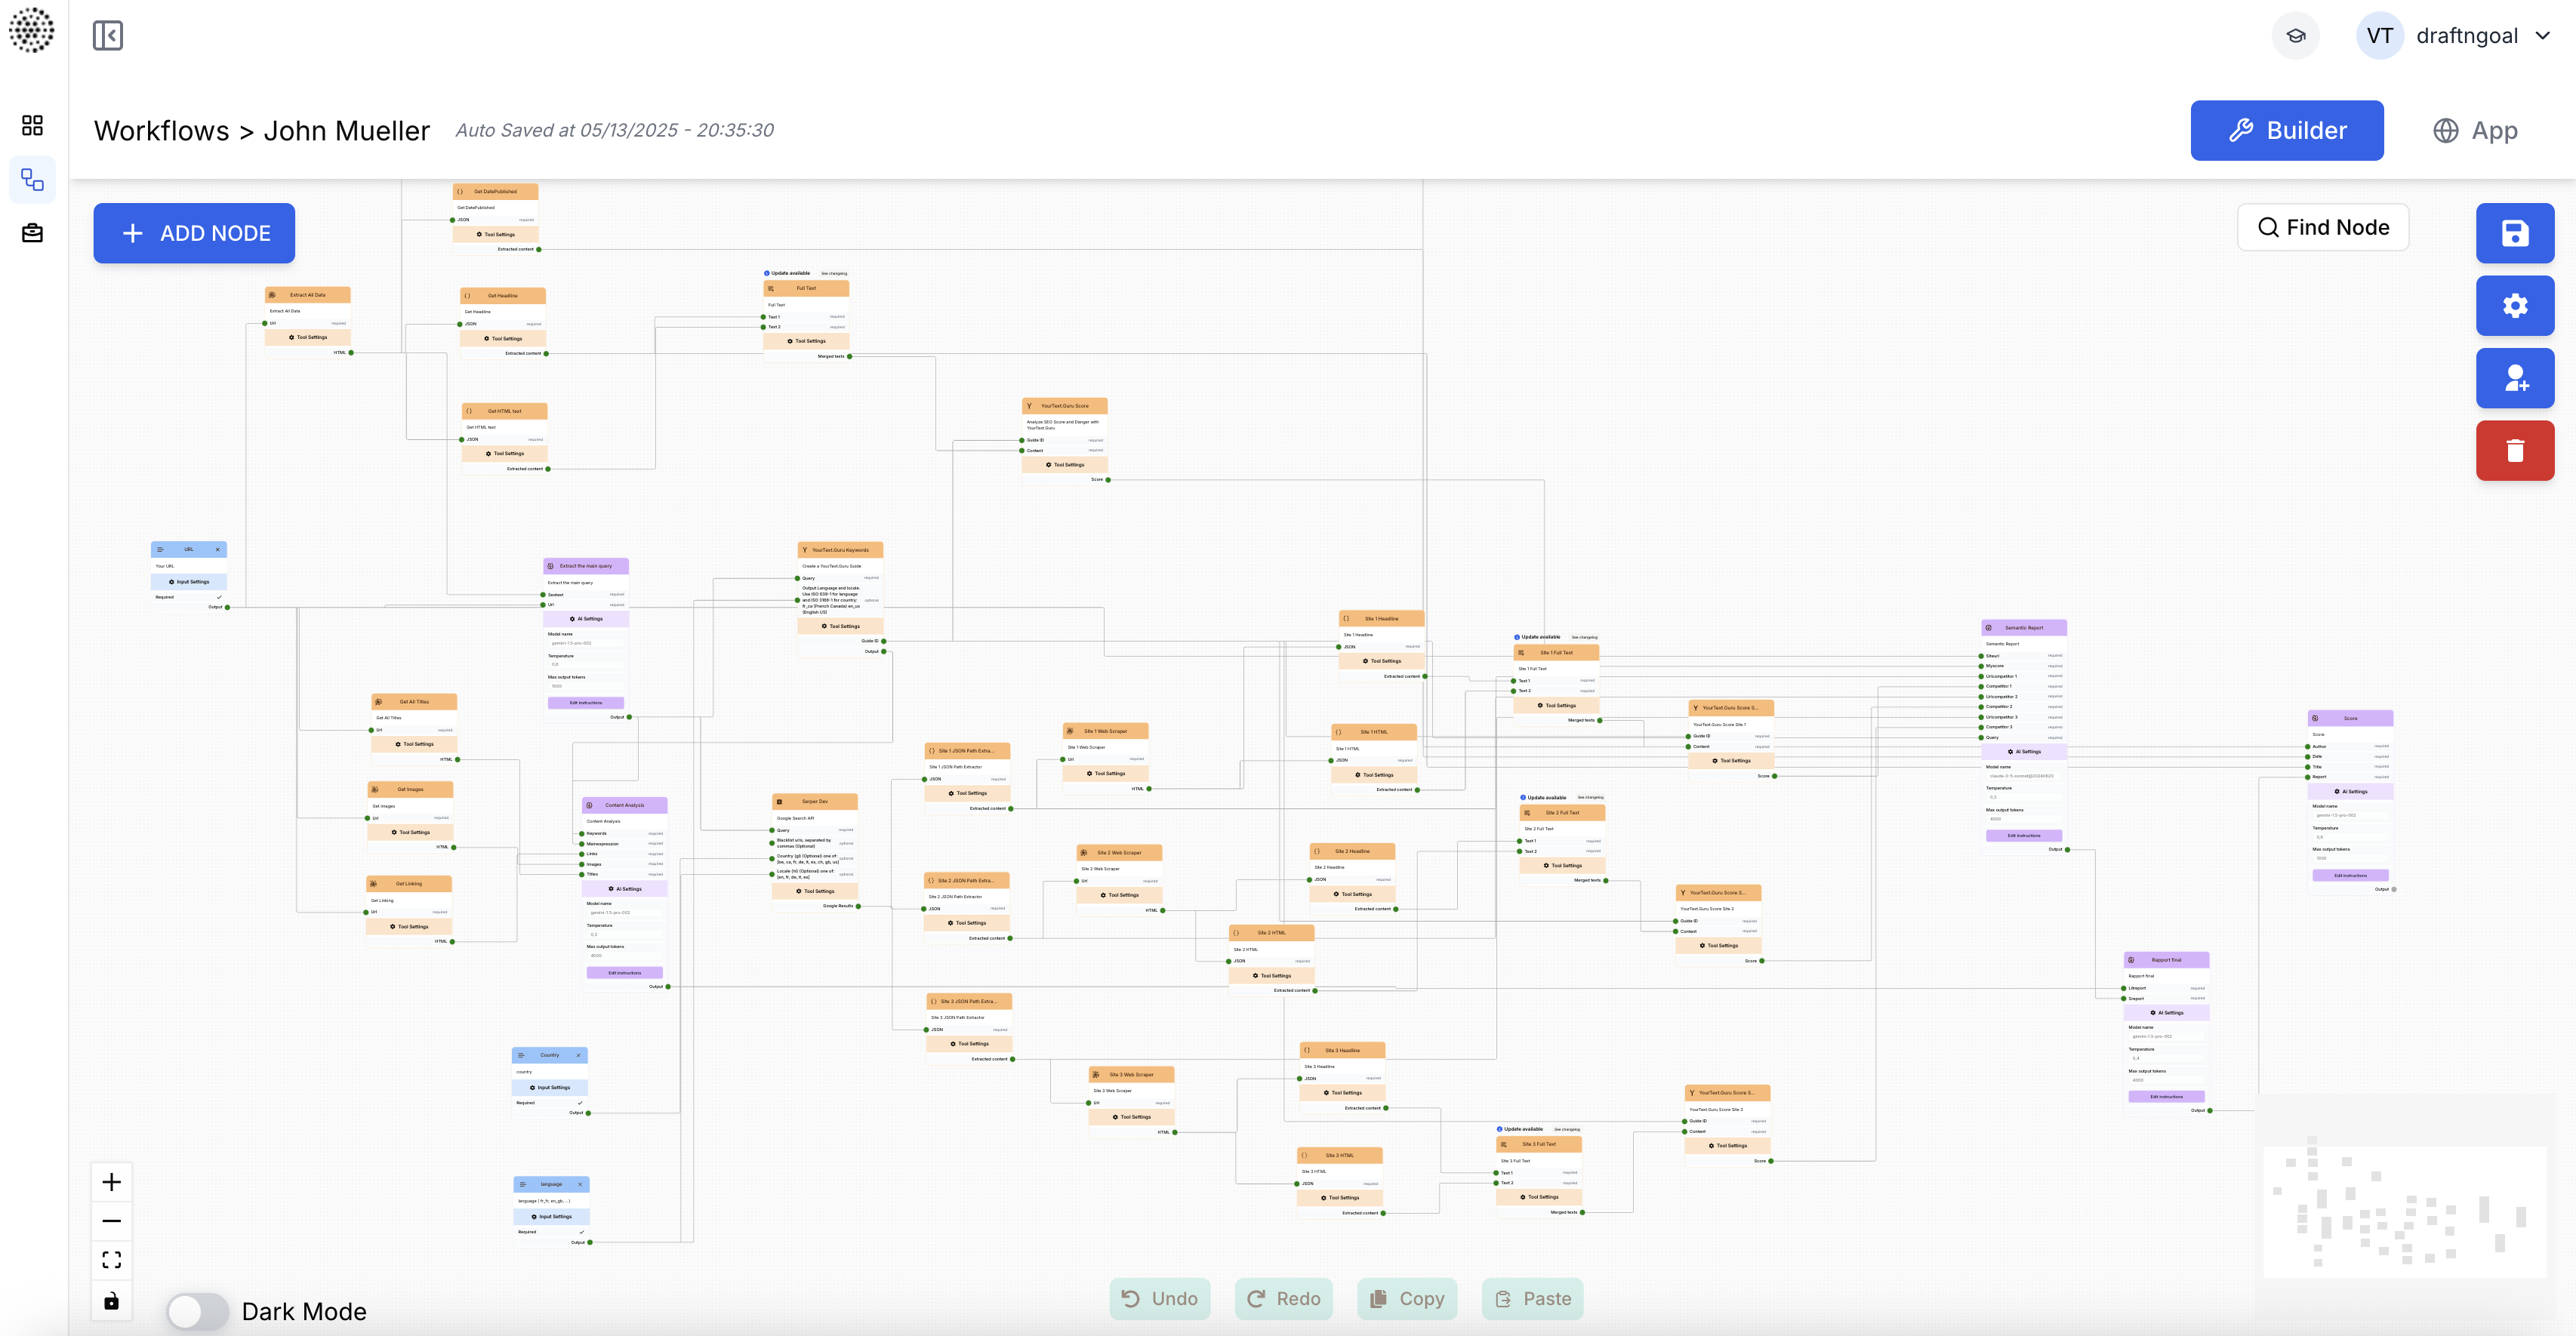Click the blue save workflow icon
Screen dimensions: 2576x1336
2514,233
